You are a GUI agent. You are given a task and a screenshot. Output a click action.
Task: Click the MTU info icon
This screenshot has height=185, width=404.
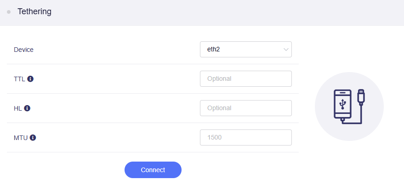[x=33, y=137]
